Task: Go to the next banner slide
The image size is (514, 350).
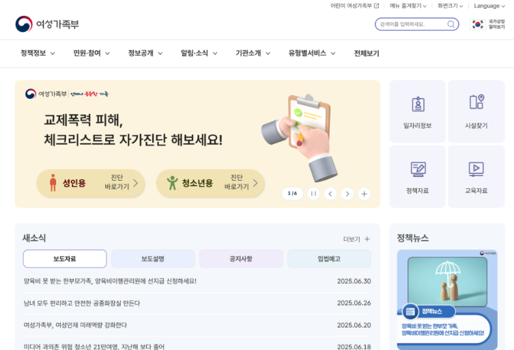Action: coord(347,194)
